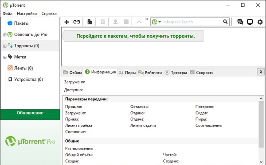Click the Осталось label

(x=140, y=107)
